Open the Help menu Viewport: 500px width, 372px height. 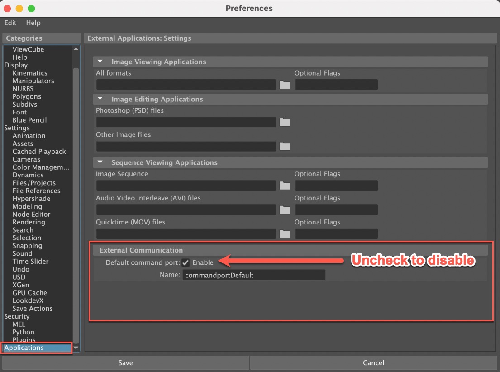coord(33,23)
